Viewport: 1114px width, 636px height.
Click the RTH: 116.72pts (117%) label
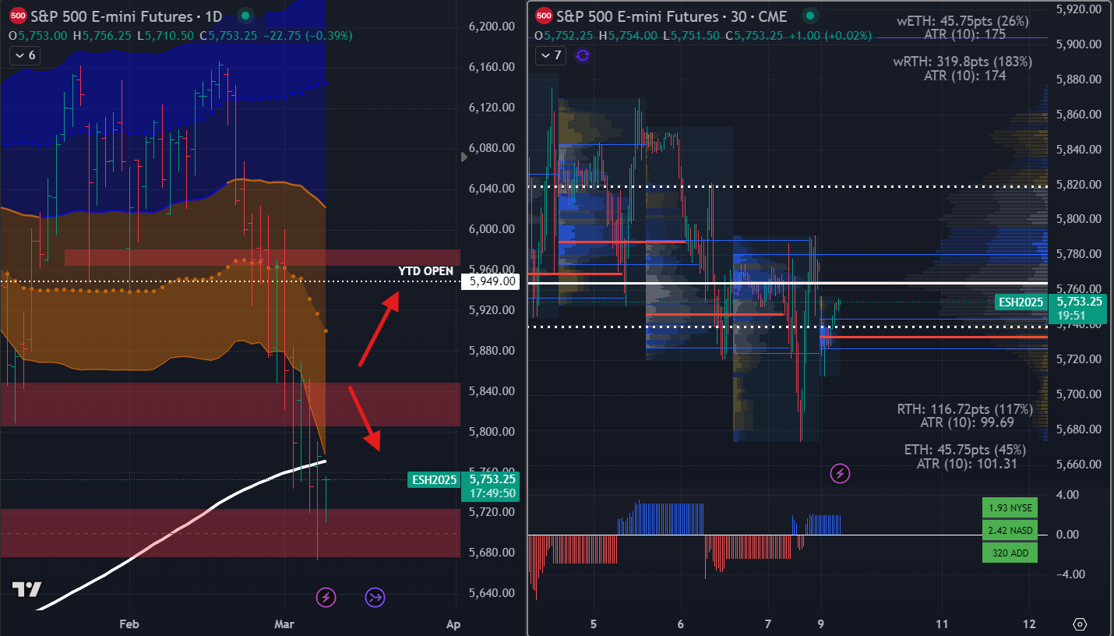click(x=965, y=409)
